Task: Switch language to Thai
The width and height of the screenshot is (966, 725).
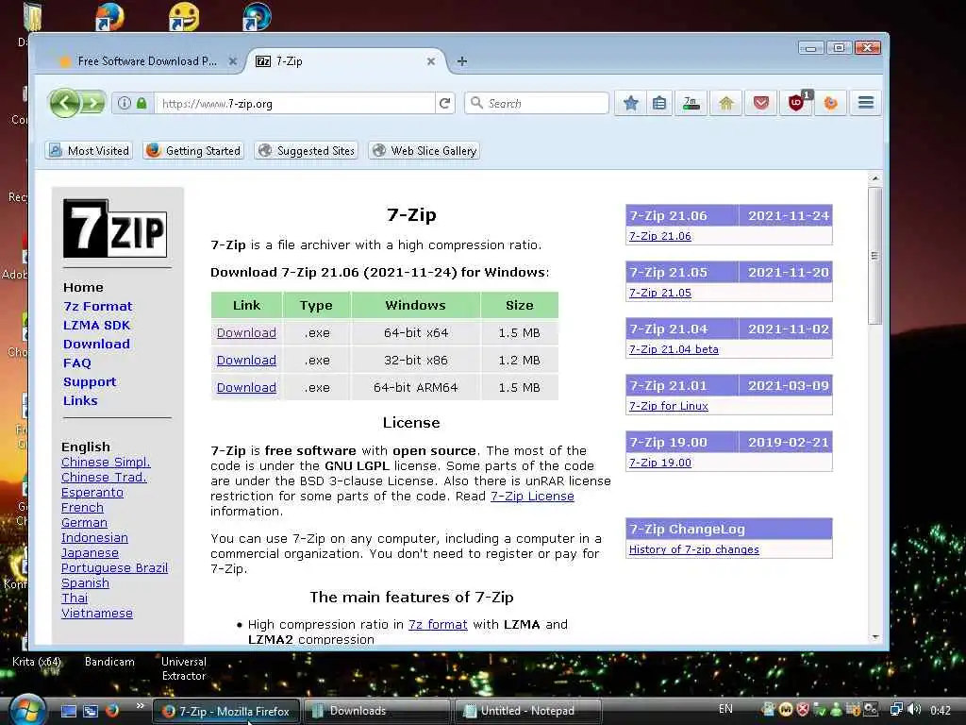Action: tap(75, 598)
